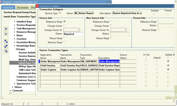Toggle the Freeze checkbox
The image size is (177, 106).
pyautogui.click(x=168, y=15)
